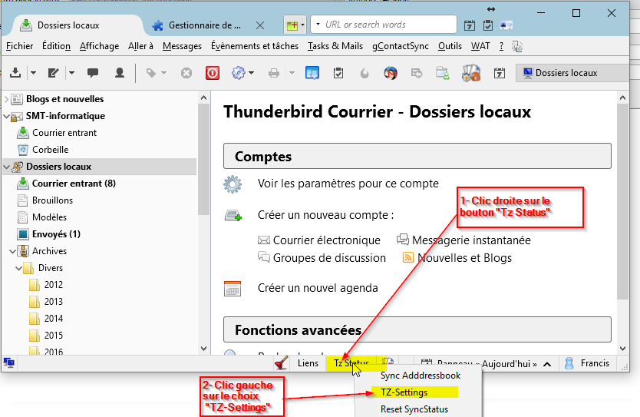The width and height of the screenshot is (640, 417).
Task: Open the Tasks & Mails menu
Action: pyautogui.click(x=335, y=46)
